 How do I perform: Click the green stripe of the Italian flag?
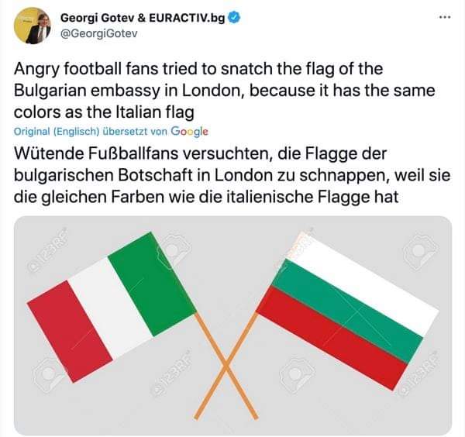pos(153,284)
